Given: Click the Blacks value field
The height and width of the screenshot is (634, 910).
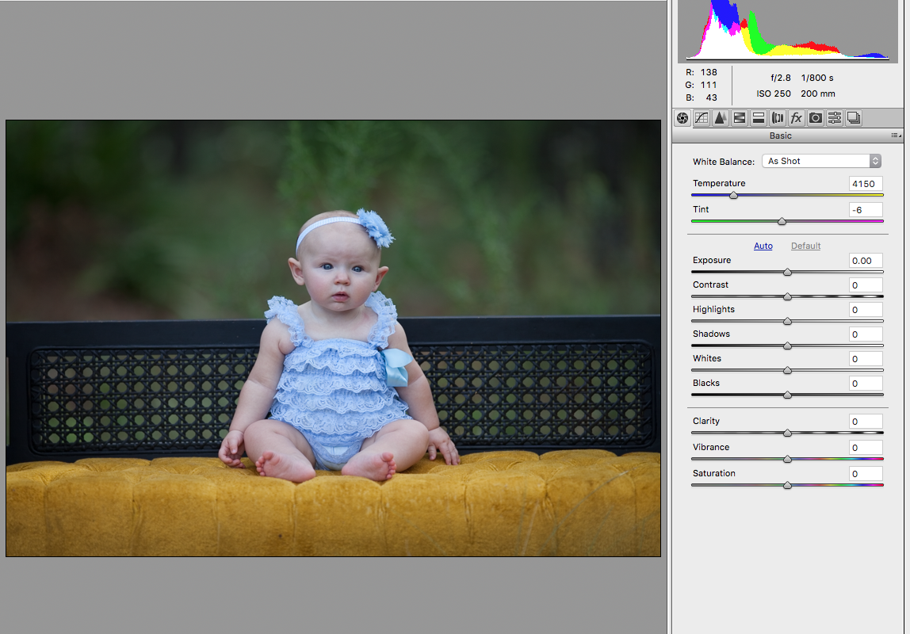Looking at the screenshot, I should point(866,384).
